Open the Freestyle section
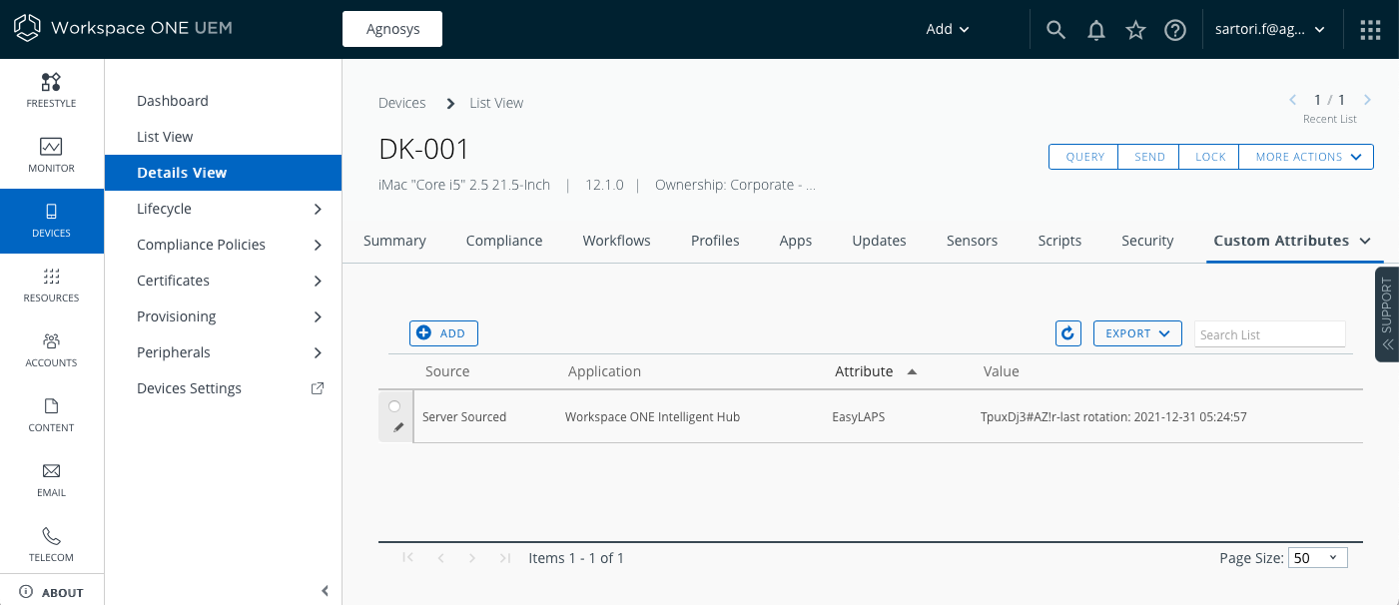1399x605 pixels. [52, 91]
